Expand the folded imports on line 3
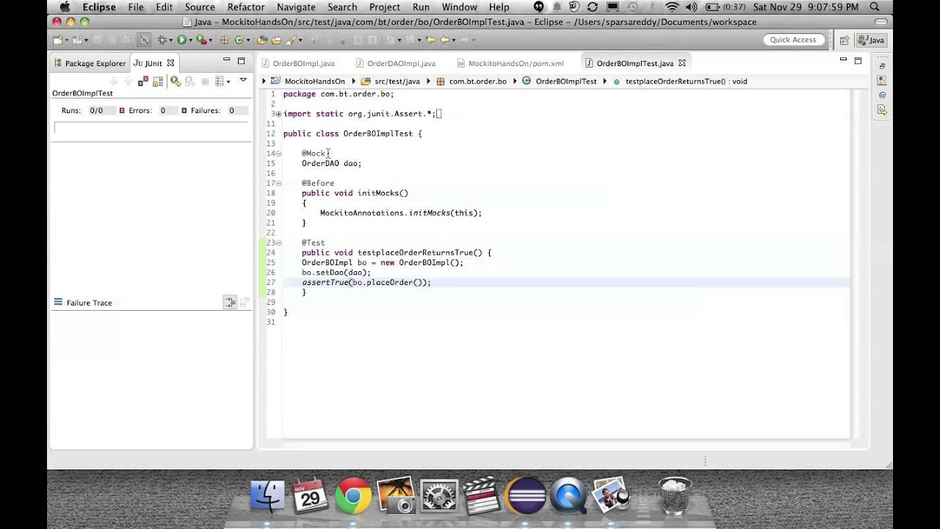 click(278, 114)
